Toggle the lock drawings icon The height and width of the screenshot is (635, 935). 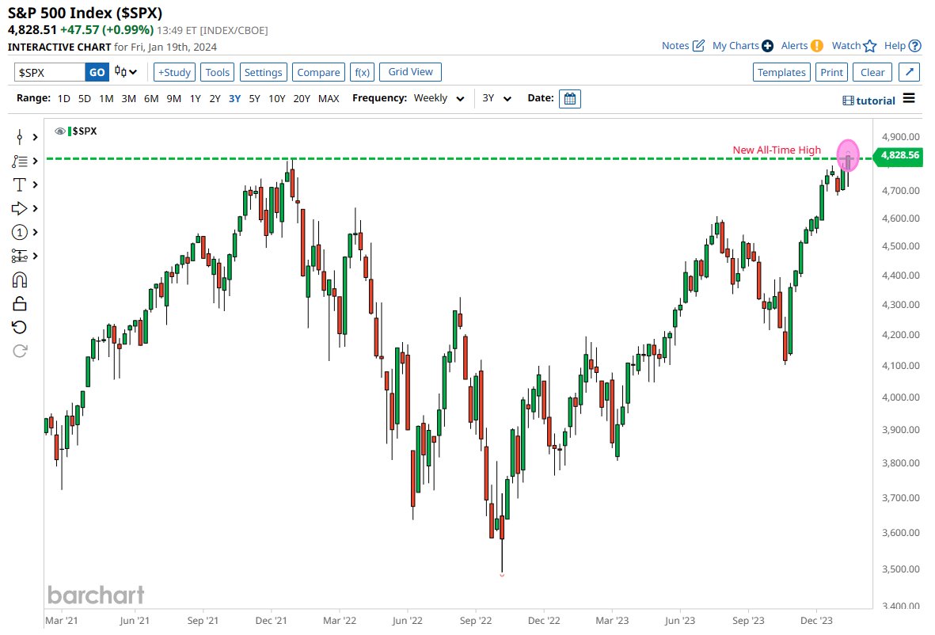tap(20, 303)
